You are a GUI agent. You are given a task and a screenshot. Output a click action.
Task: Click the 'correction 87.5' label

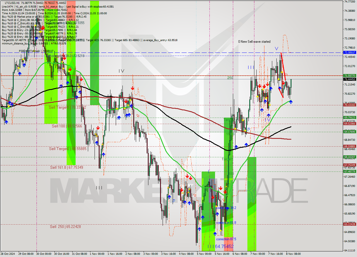(226, 239)
